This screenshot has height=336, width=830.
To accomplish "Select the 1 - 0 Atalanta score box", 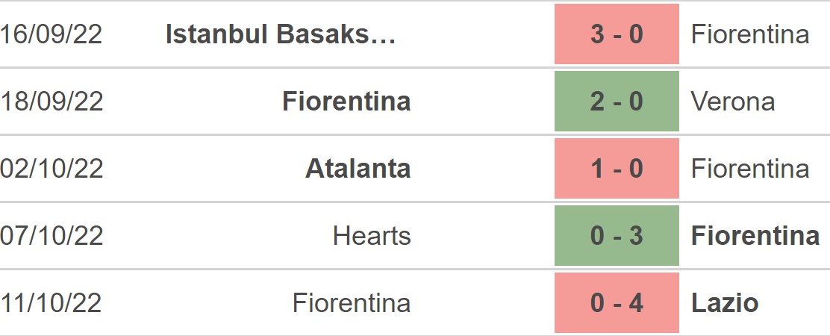I will click(617, 169).
